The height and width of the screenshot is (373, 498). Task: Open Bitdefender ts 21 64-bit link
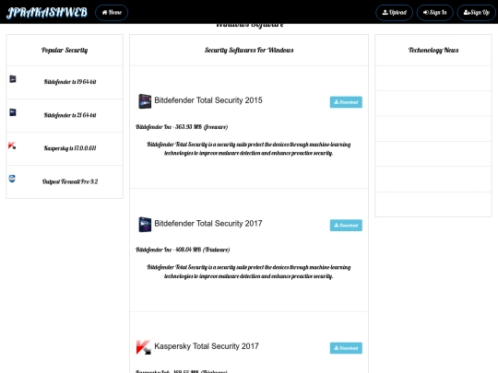click(x=70, y=115)
